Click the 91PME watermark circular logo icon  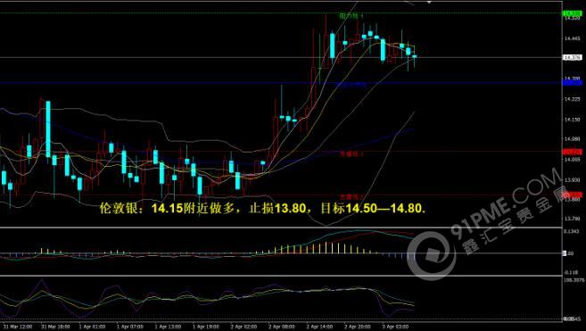tap(432, 255)
